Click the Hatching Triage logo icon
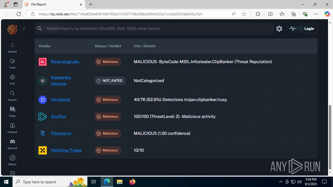The width and height of the screenshot is (333, 187). click(x=43, y=150)
